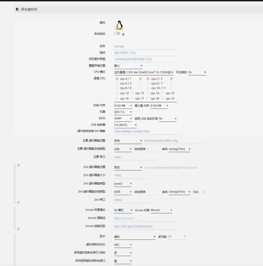Open the BIOS dropdown showing OVMF
This screenshot has height=266, width=263.
coord(123,118)
